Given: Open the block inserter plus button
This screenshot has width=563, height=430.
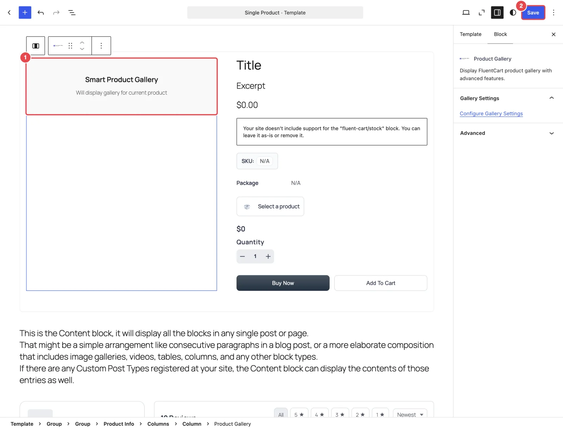Looking at the screenshot, I should coord(25,13).
